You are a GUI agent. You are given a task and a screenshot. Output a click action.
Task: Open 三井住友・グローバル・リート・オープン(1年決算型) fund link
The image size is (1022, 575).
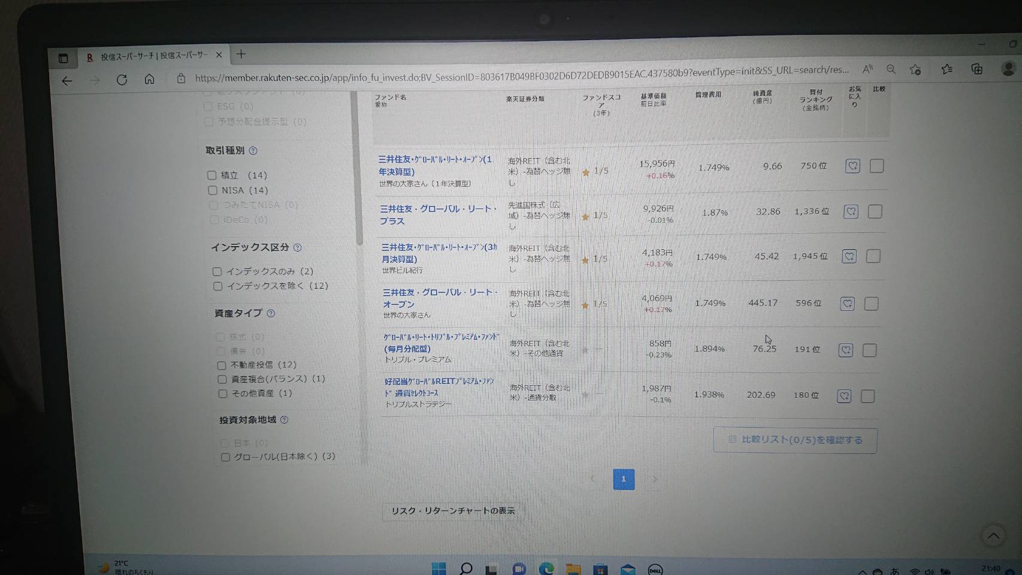(435, 165)
